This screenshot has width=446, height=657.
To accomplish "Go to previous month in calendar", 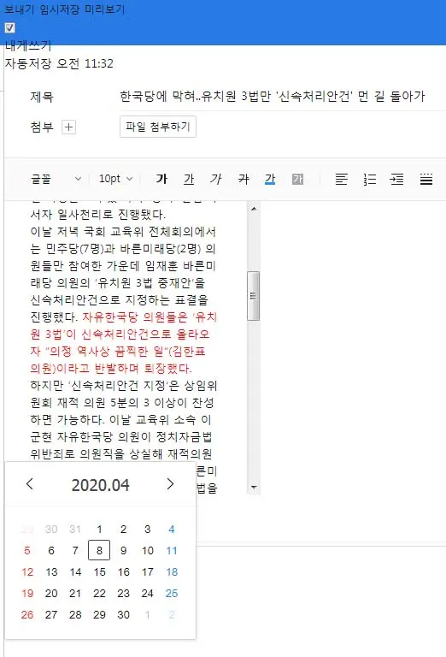I will point(29,484).
